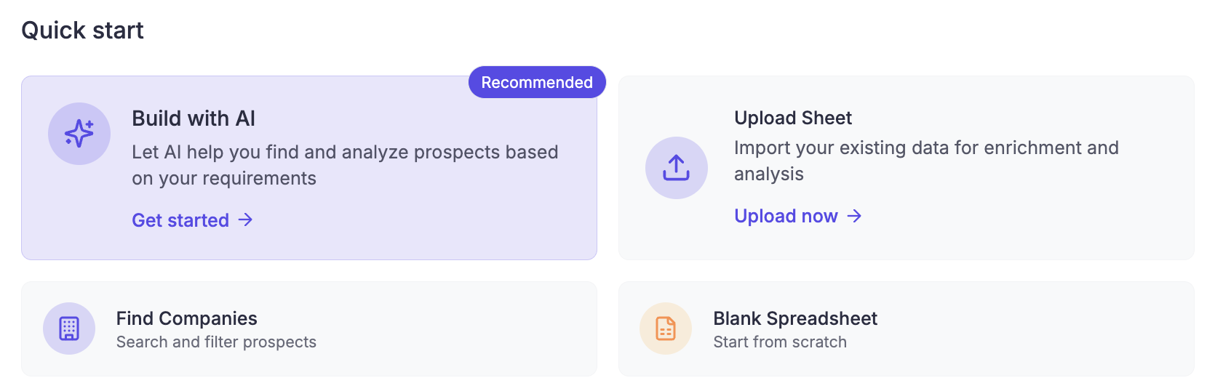Image resolution: width=1215 pixels, height=391 pixels.
Task: Click the 'Start from scratch' subtitle
Action: [x=780, y=342]
